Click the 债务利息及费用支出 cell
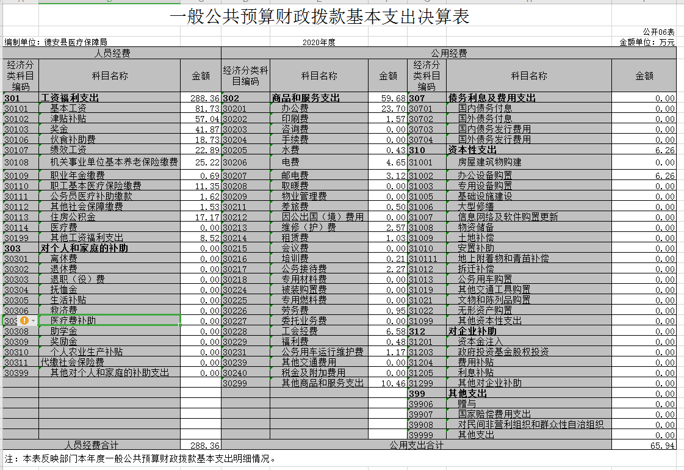The width and height of the screenshot is (684, 470). pos(528,98)
